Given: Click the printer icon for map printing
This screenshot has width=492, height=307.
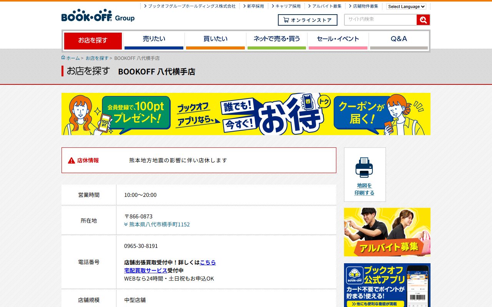Looking at the screenshot, I should tap(364, 167).
